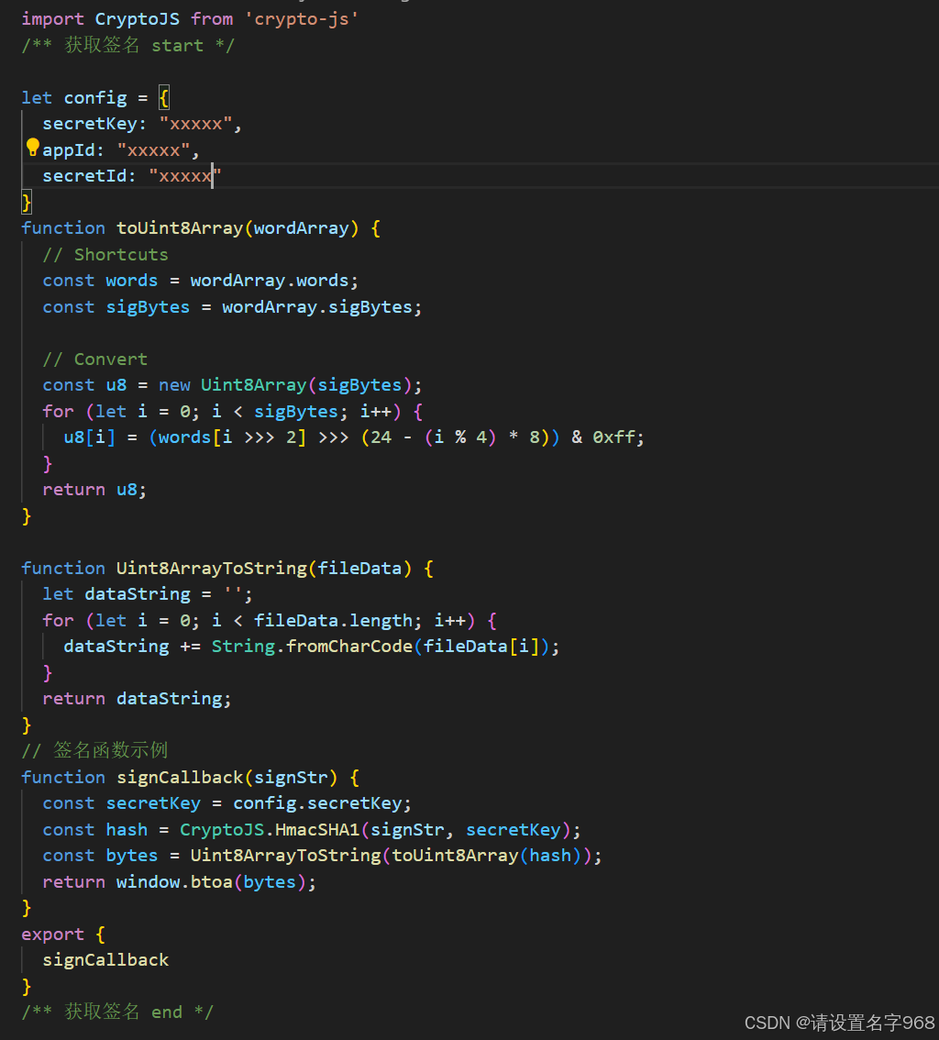Screen dimensions: 939x1040
Task: Click function Uint8ArrayToString(fileData) declaration
Action: (x=227, y=569)
